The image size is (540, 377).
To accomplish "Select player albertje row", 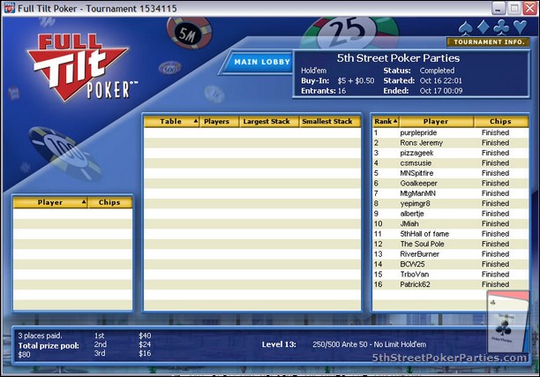I will (451, 214).
